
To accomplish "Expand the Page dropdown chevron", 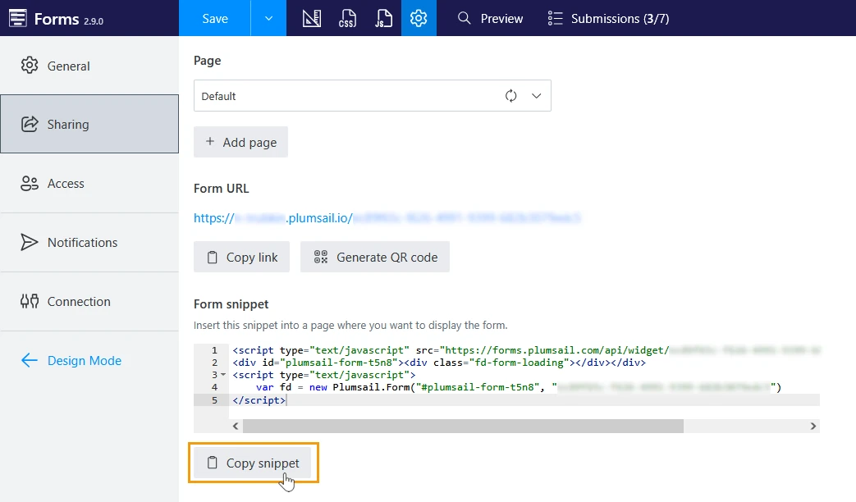I will tap(537, 95).
